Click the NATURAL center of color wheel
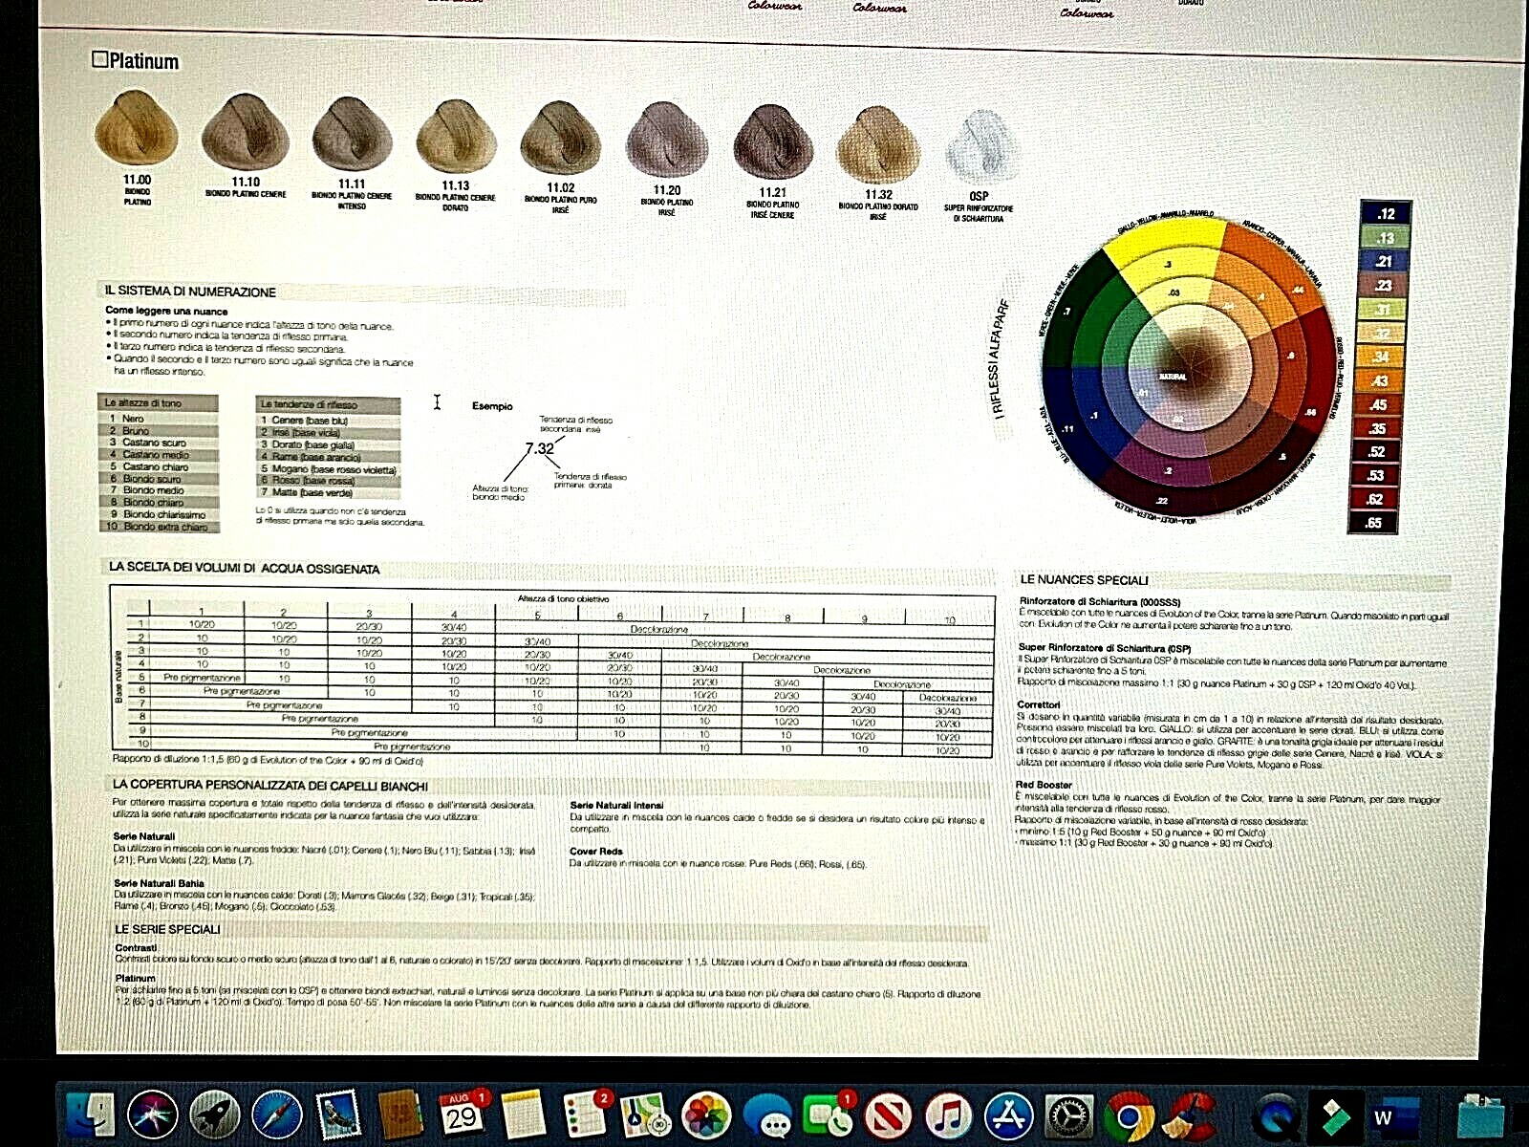 1174,376
